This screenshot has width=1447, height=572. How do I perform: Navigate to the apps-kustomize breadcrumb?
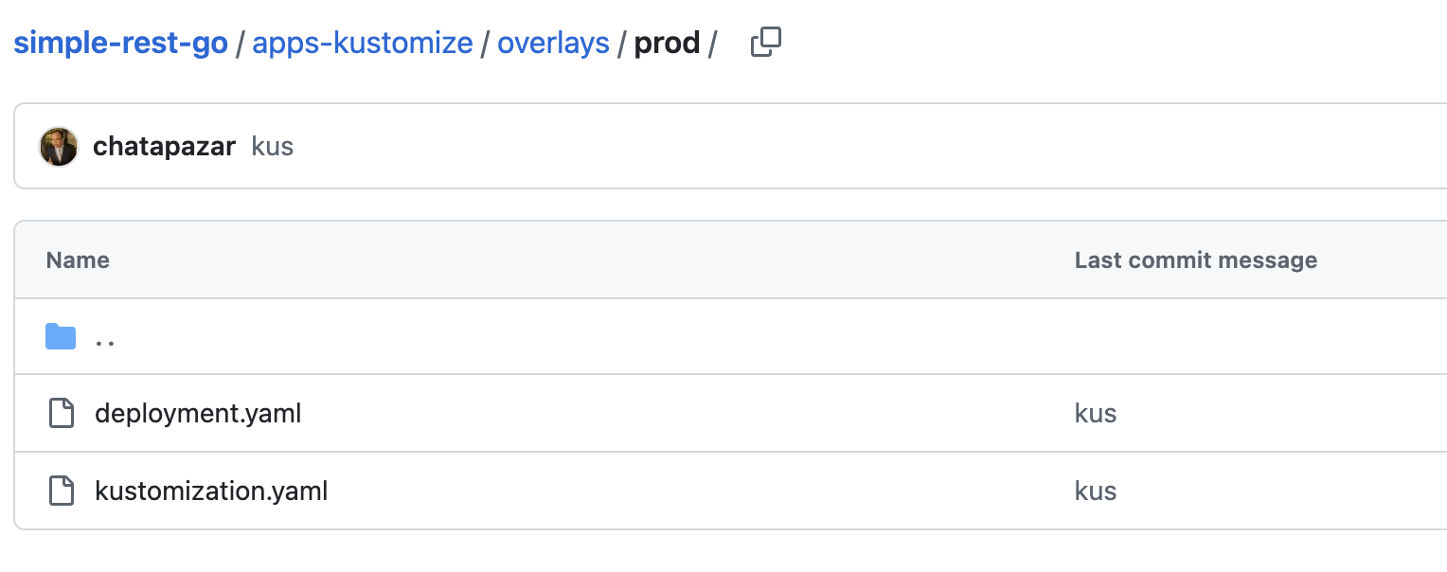(x=363, y=44)
